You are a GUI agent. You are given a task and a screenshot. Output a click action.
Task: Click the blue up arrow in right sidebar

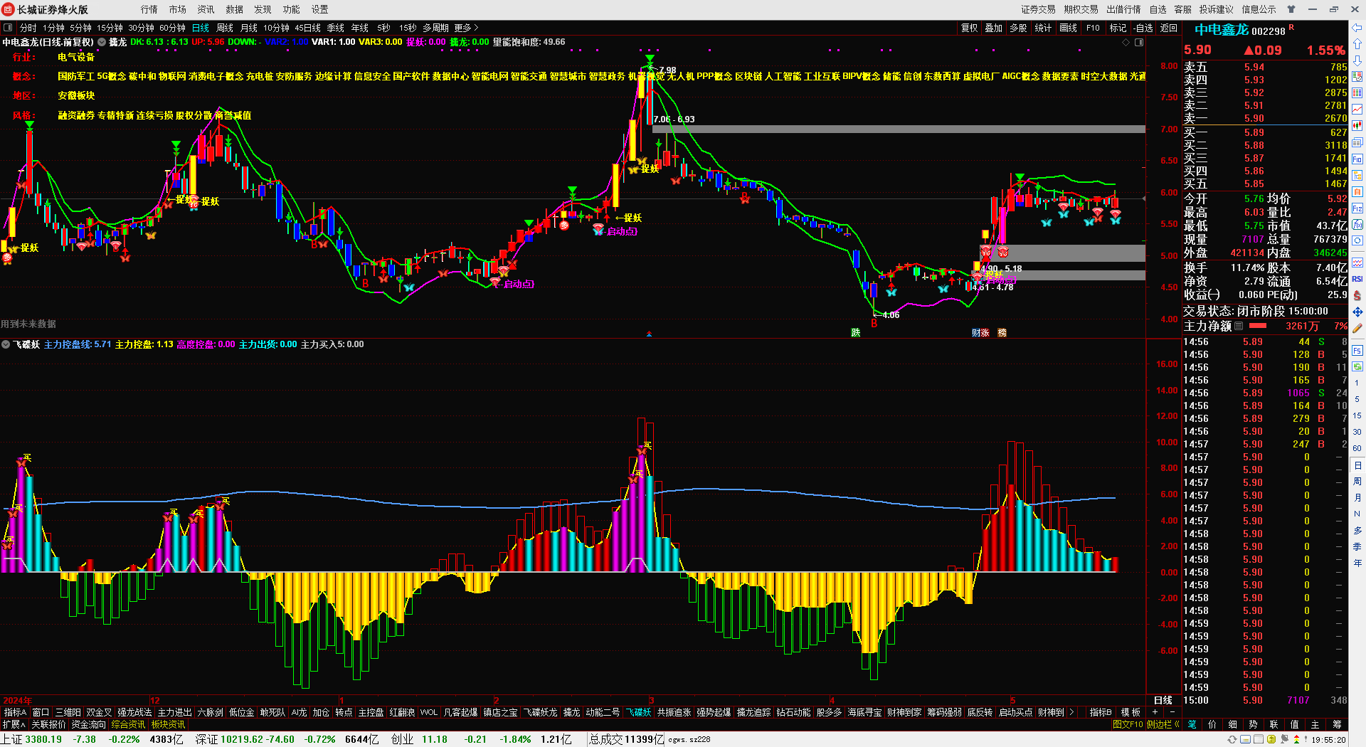pyautogui.click(x=1357, y=44)
